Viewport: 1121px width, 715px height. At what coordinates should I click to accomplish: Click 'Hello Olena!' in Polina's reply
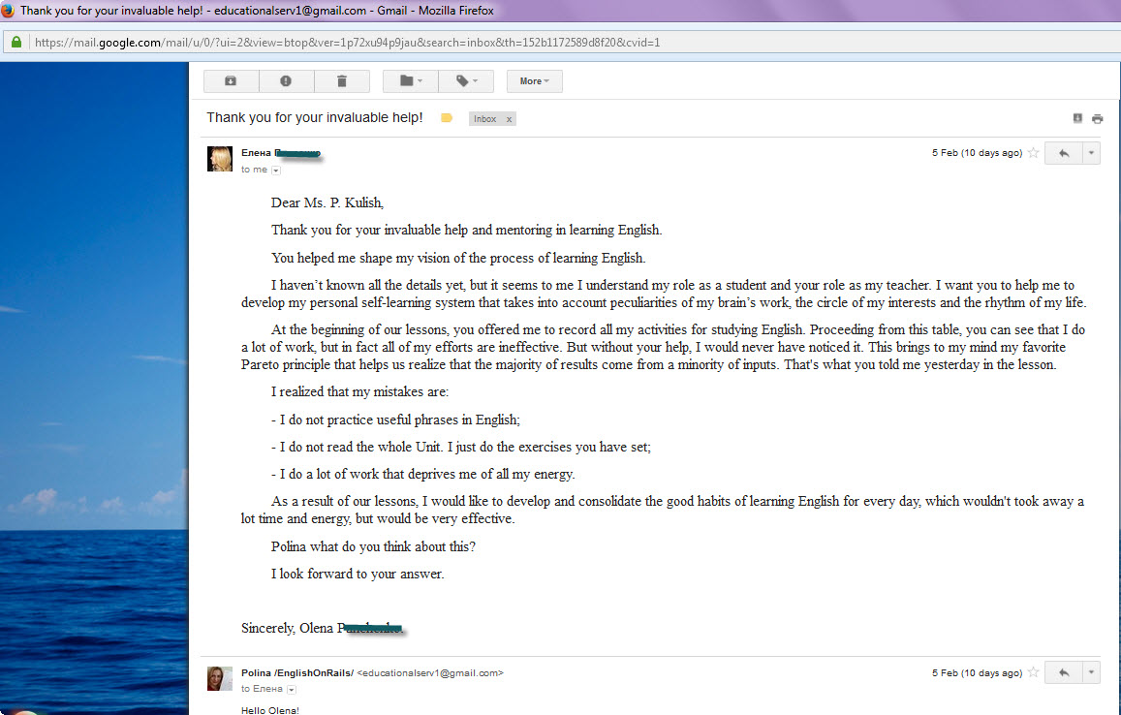(x=270, y=710)
